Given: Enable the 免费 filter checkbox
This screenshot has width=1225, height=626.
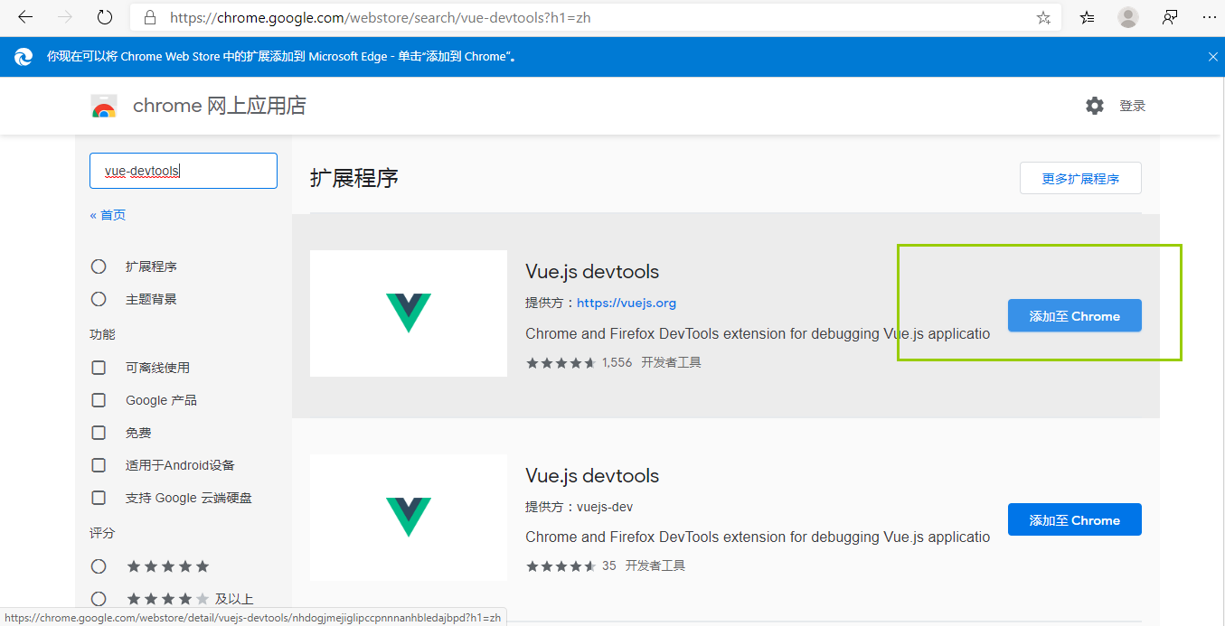Looking at the screenshot, I should pyautogui.click(x=99, y=433).
